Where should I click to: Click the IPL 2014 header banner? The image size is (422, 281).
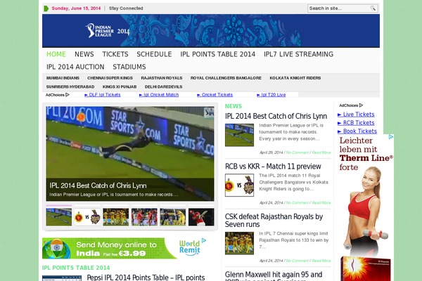211,31
